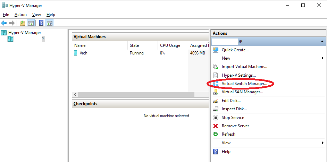This screenshot has height=162, width=327.
Task: Click the Arch virtual machine icon
Action: click(76, 53)
